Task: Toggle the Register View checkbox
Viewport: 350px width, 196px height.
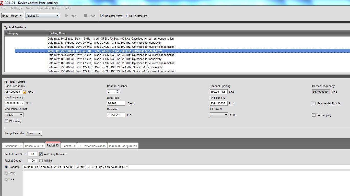Action: point(102,16)
